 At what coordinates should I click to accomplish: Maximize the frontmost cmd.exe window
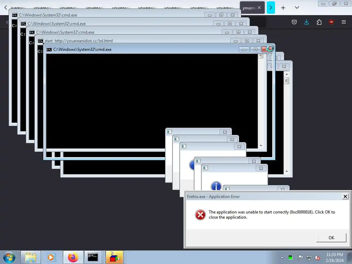[x=255, y=49]
